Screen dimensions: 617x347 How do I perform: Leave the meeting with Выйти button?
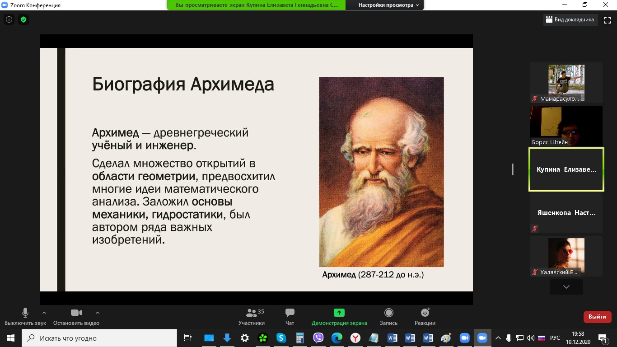pyautogui.click(x=598, y=317)
